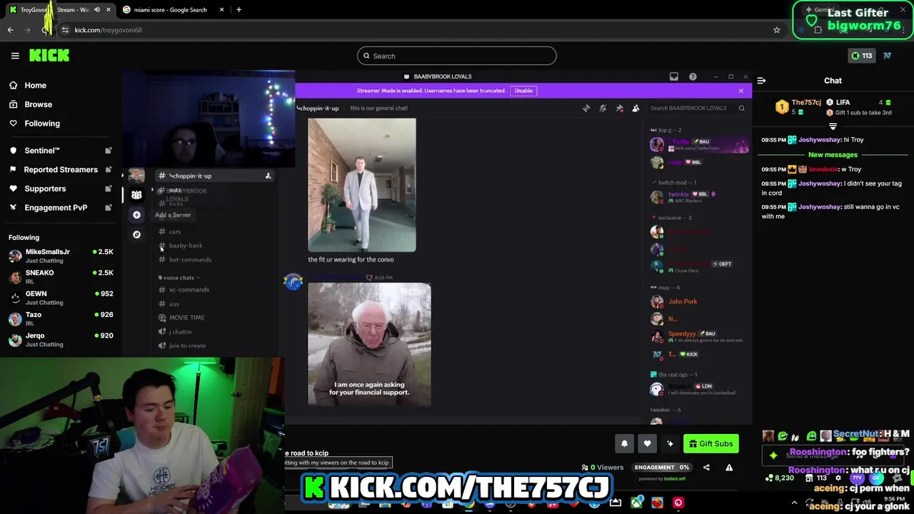
Task: Go back in browser
Action: point(11,30)
